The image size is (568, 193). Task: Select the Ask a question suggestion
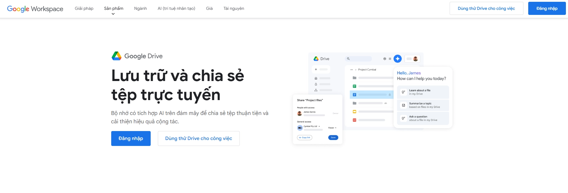click(x=423, y=118)
